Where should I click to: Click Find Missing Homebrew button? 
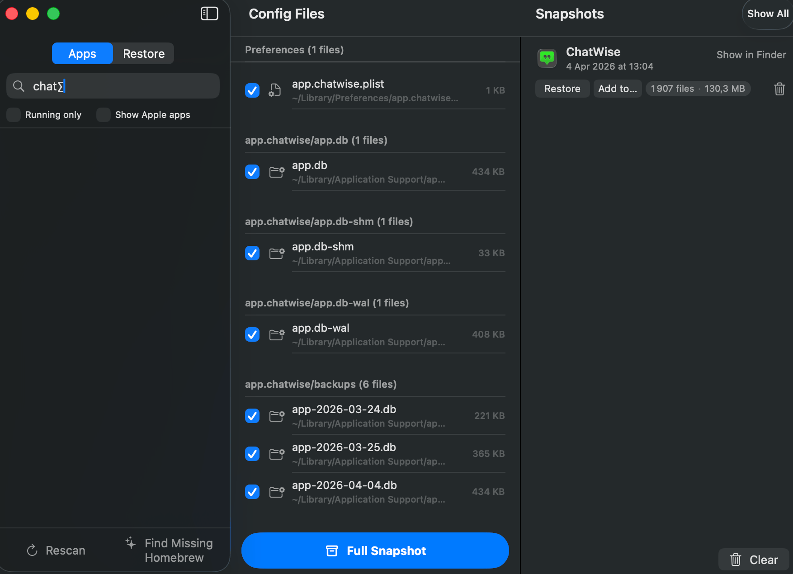[169, 550]
